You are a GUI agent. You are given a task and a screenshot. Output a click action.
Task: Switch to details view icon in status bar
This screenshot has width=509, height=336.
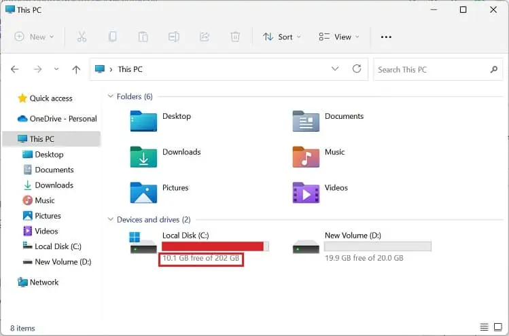tap(484, 327)
